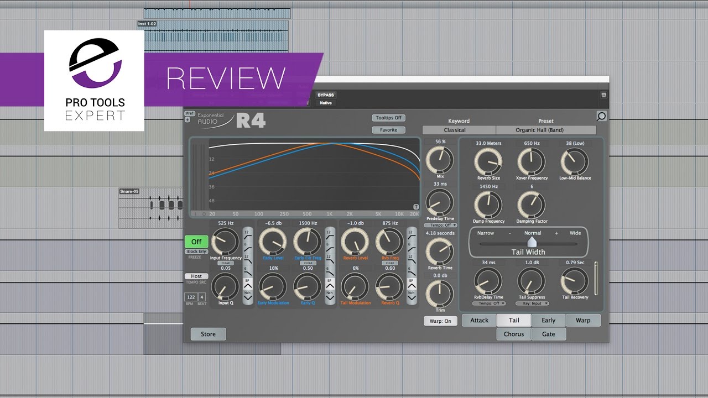
Task: Click the Mix knob
Action: point(440,160)
